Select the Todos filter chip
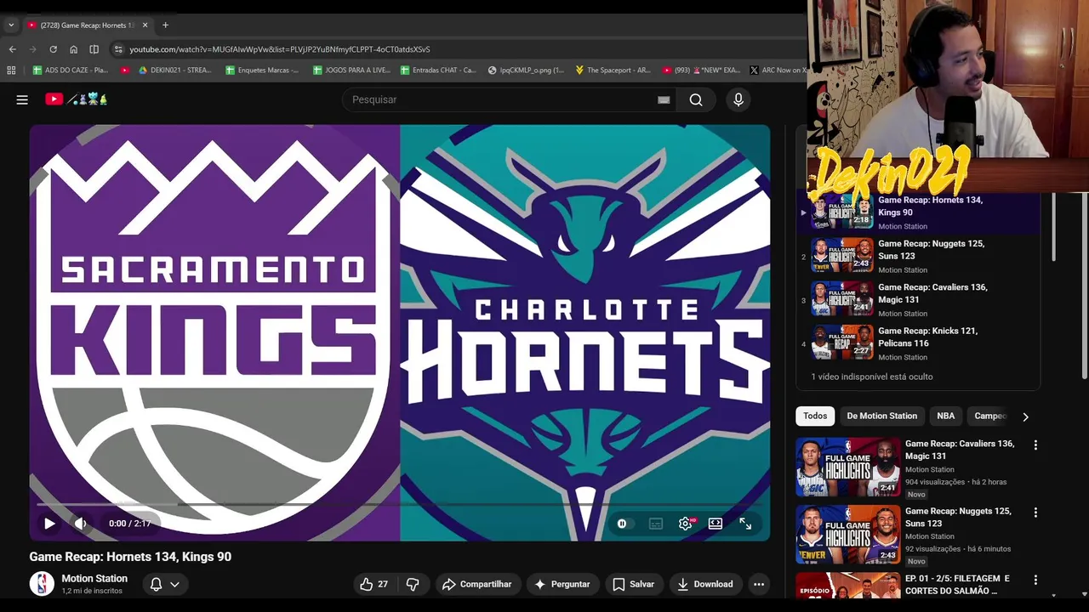1089x612 pixels. pos(815,416)
